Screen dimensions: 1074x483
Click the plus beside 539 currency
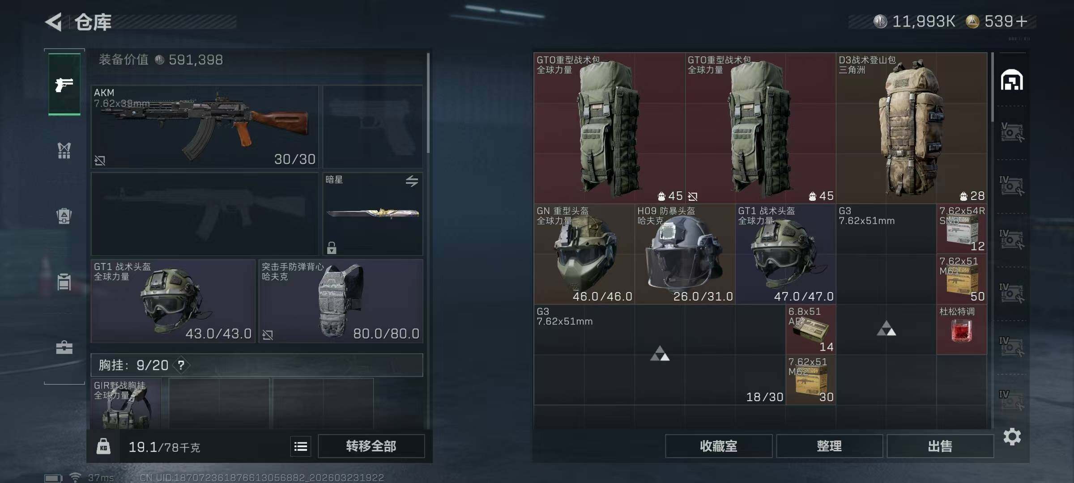[1021, 21]
